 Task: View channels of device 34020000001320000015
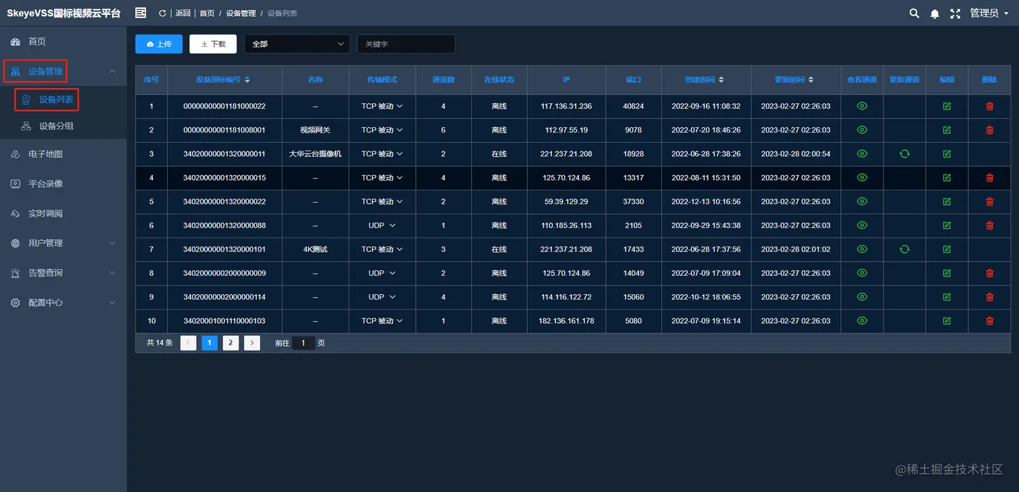(x=862, y=178)
